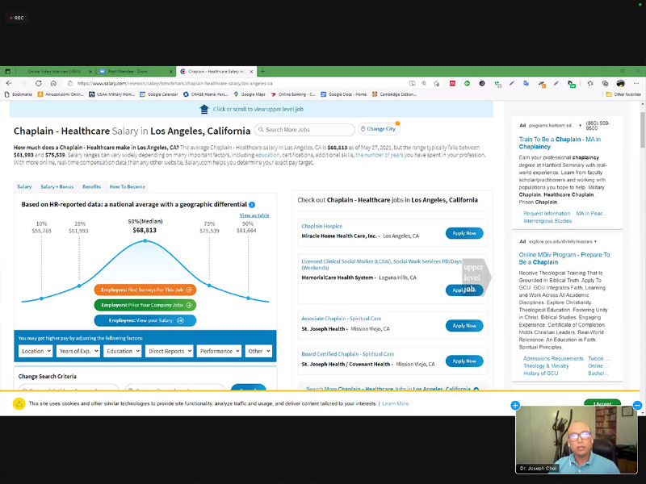Open the browser Favorites list icon
The image size is (646, 484).
point(590,83)
